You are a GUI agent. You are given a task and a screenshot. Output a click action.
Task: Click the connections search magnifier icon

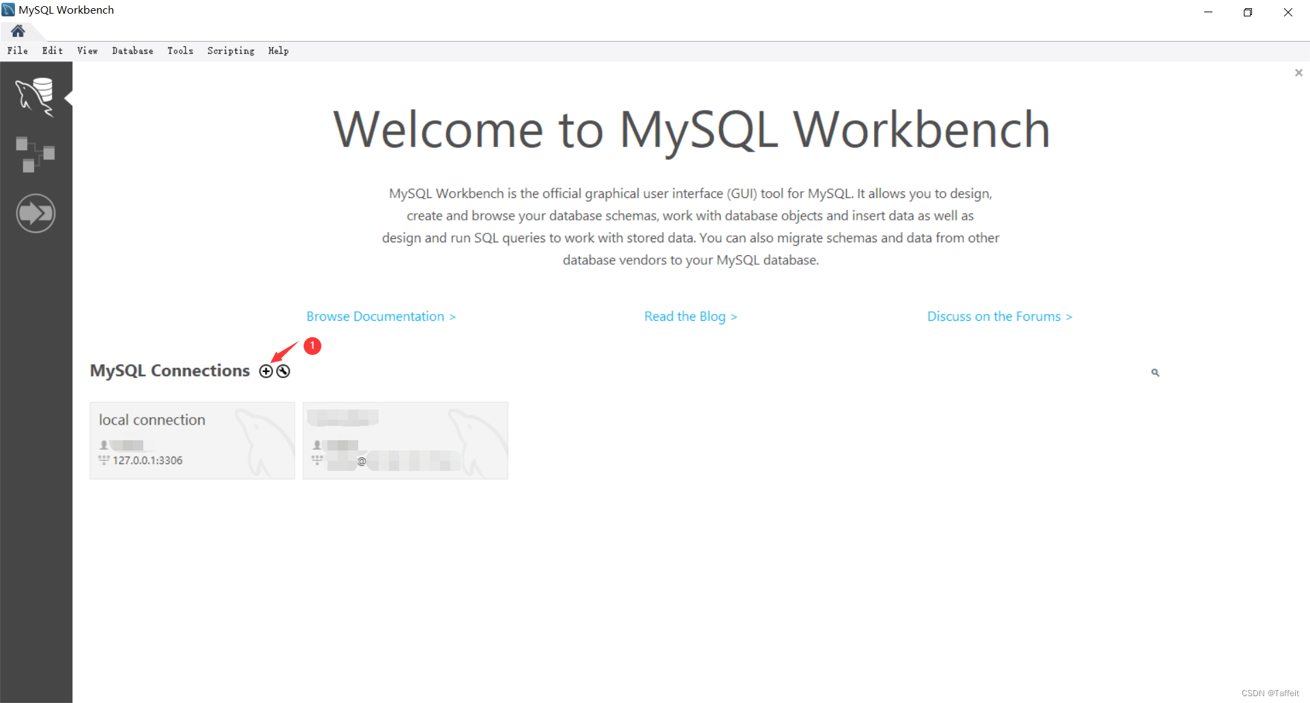[1156, 372]
